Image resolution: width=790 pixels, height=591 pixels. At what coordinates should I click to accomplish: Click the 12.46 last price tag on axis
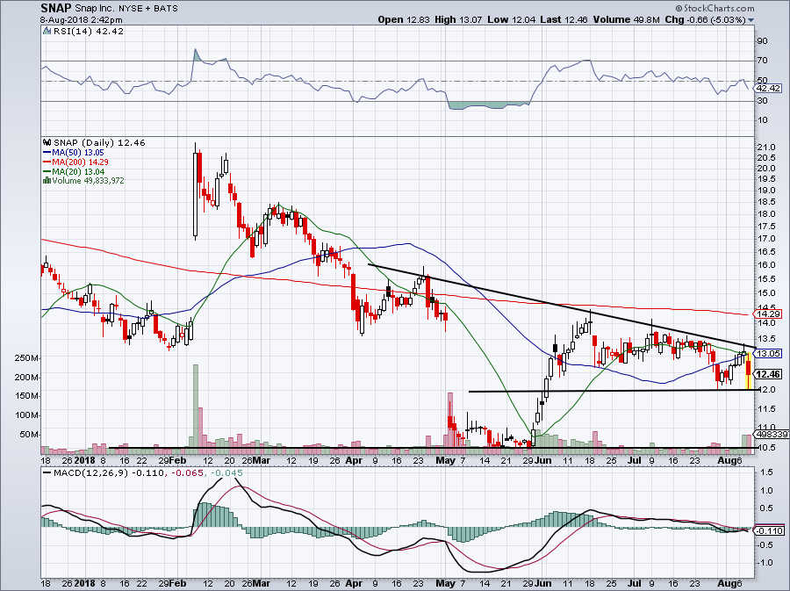pos(770,374)
